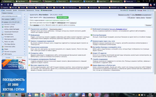Bookmark page with star icon
Screen dimensions: 156x97
pyautogui.click(x=147, y=5)
